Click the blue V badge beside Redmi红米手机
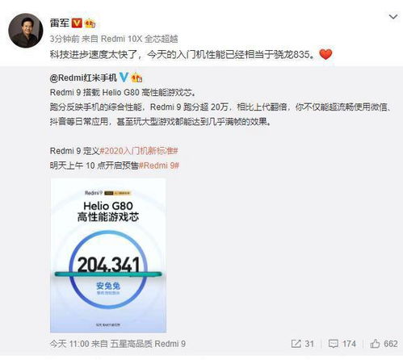The width and height of the screenshot is (403, 360). tap(124, 77)
